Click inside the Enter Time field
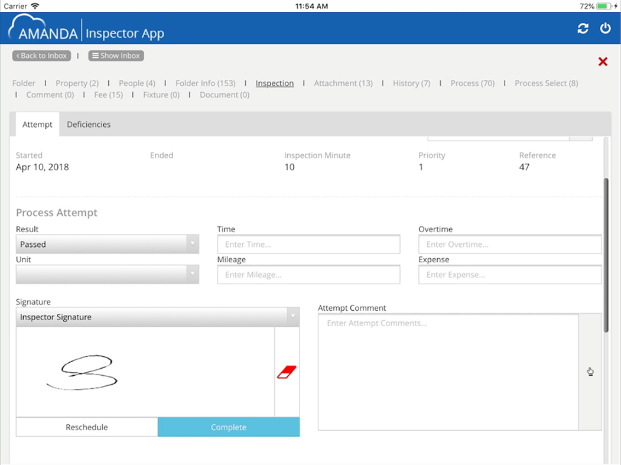The height and width of the screenshot is (465, 621). (x=308, y=244)
